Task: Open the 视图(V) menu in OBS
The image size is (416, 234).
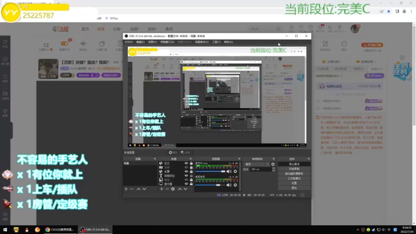Action: [x=152, y=42]
